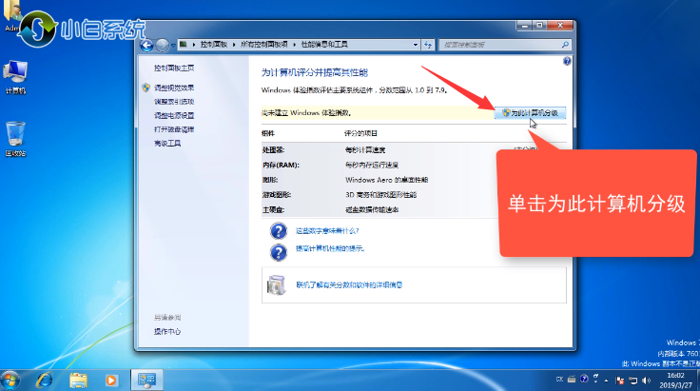Launch Windows Media Player from taskbar
Viewport: 700px width, 391px height.
click(111, 381)
